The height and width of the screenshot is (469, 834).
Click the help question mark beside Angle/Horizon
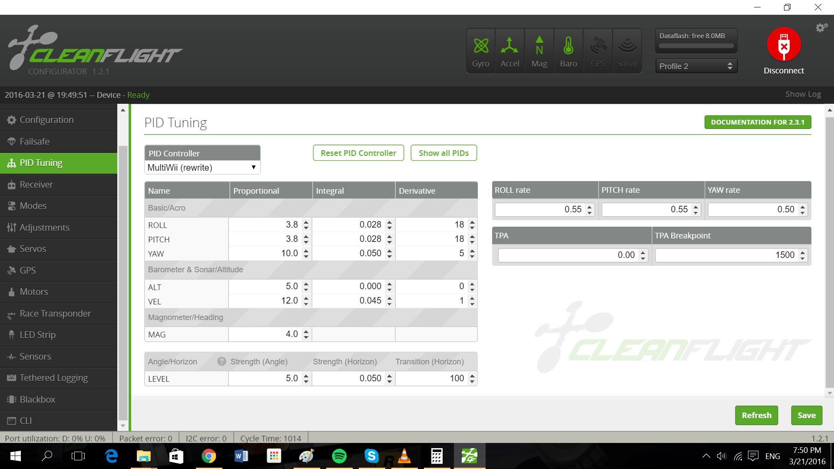222,361
